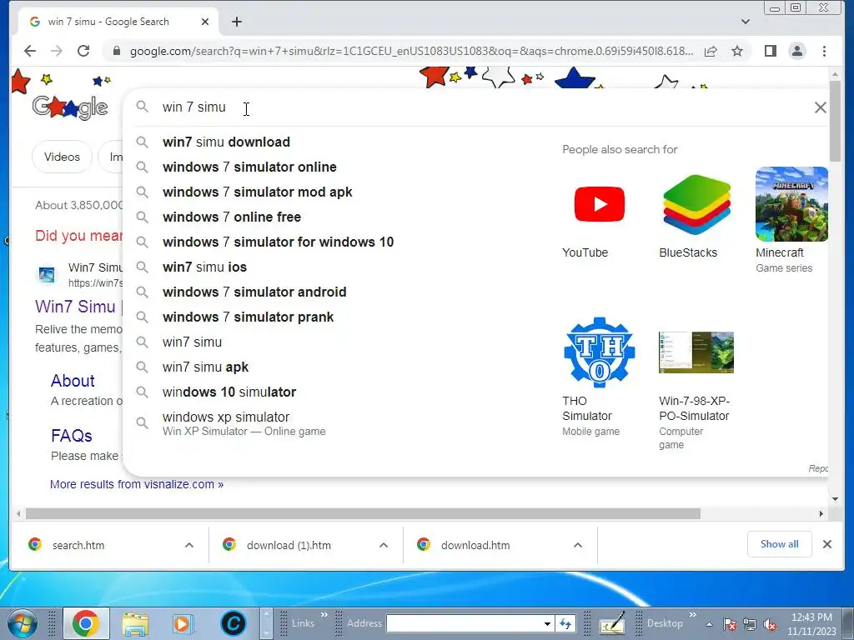The height and width of the screenshot is (640, 854).
Task: Click the horizontal page scrollbar
Action: pos(363,513)
